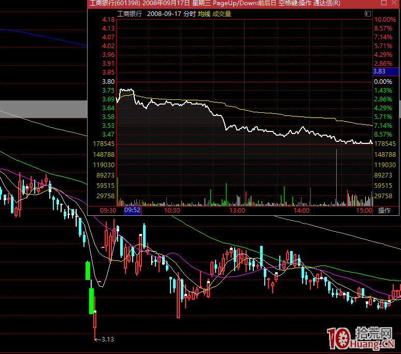
Task: Click the 10:30 time label on the axis
Action: (x=172, y=211)
